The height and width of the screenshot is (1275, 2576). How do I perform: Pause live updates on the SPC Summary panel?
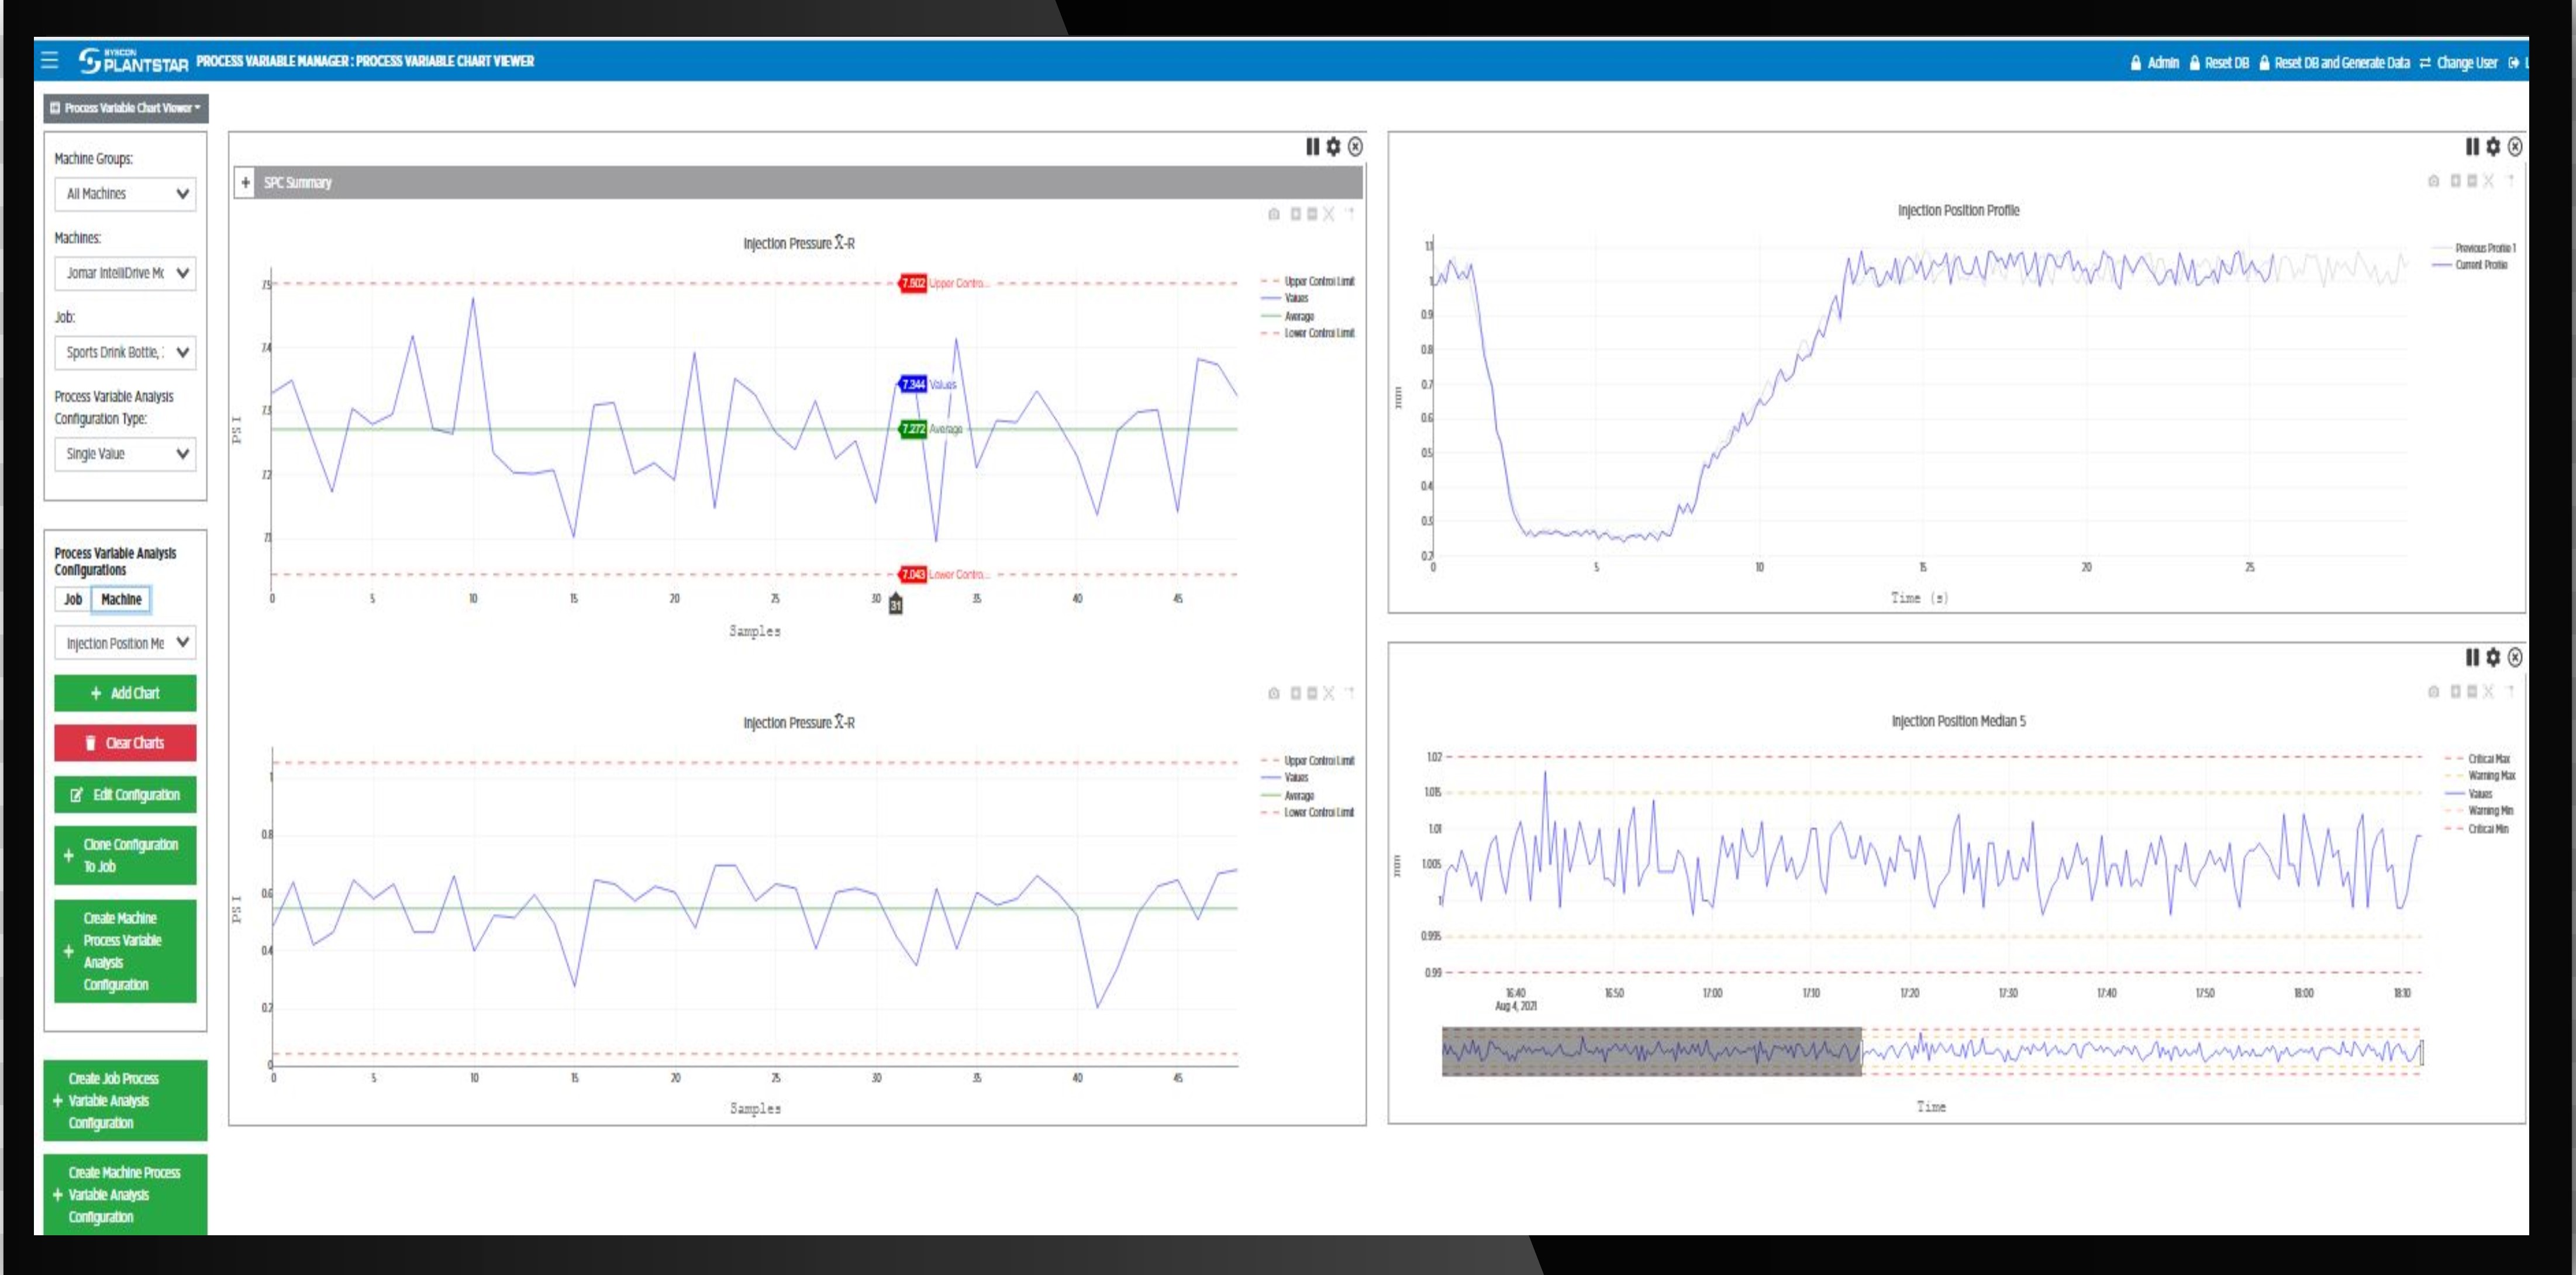pyautogui.click(x=1312, y=146)
